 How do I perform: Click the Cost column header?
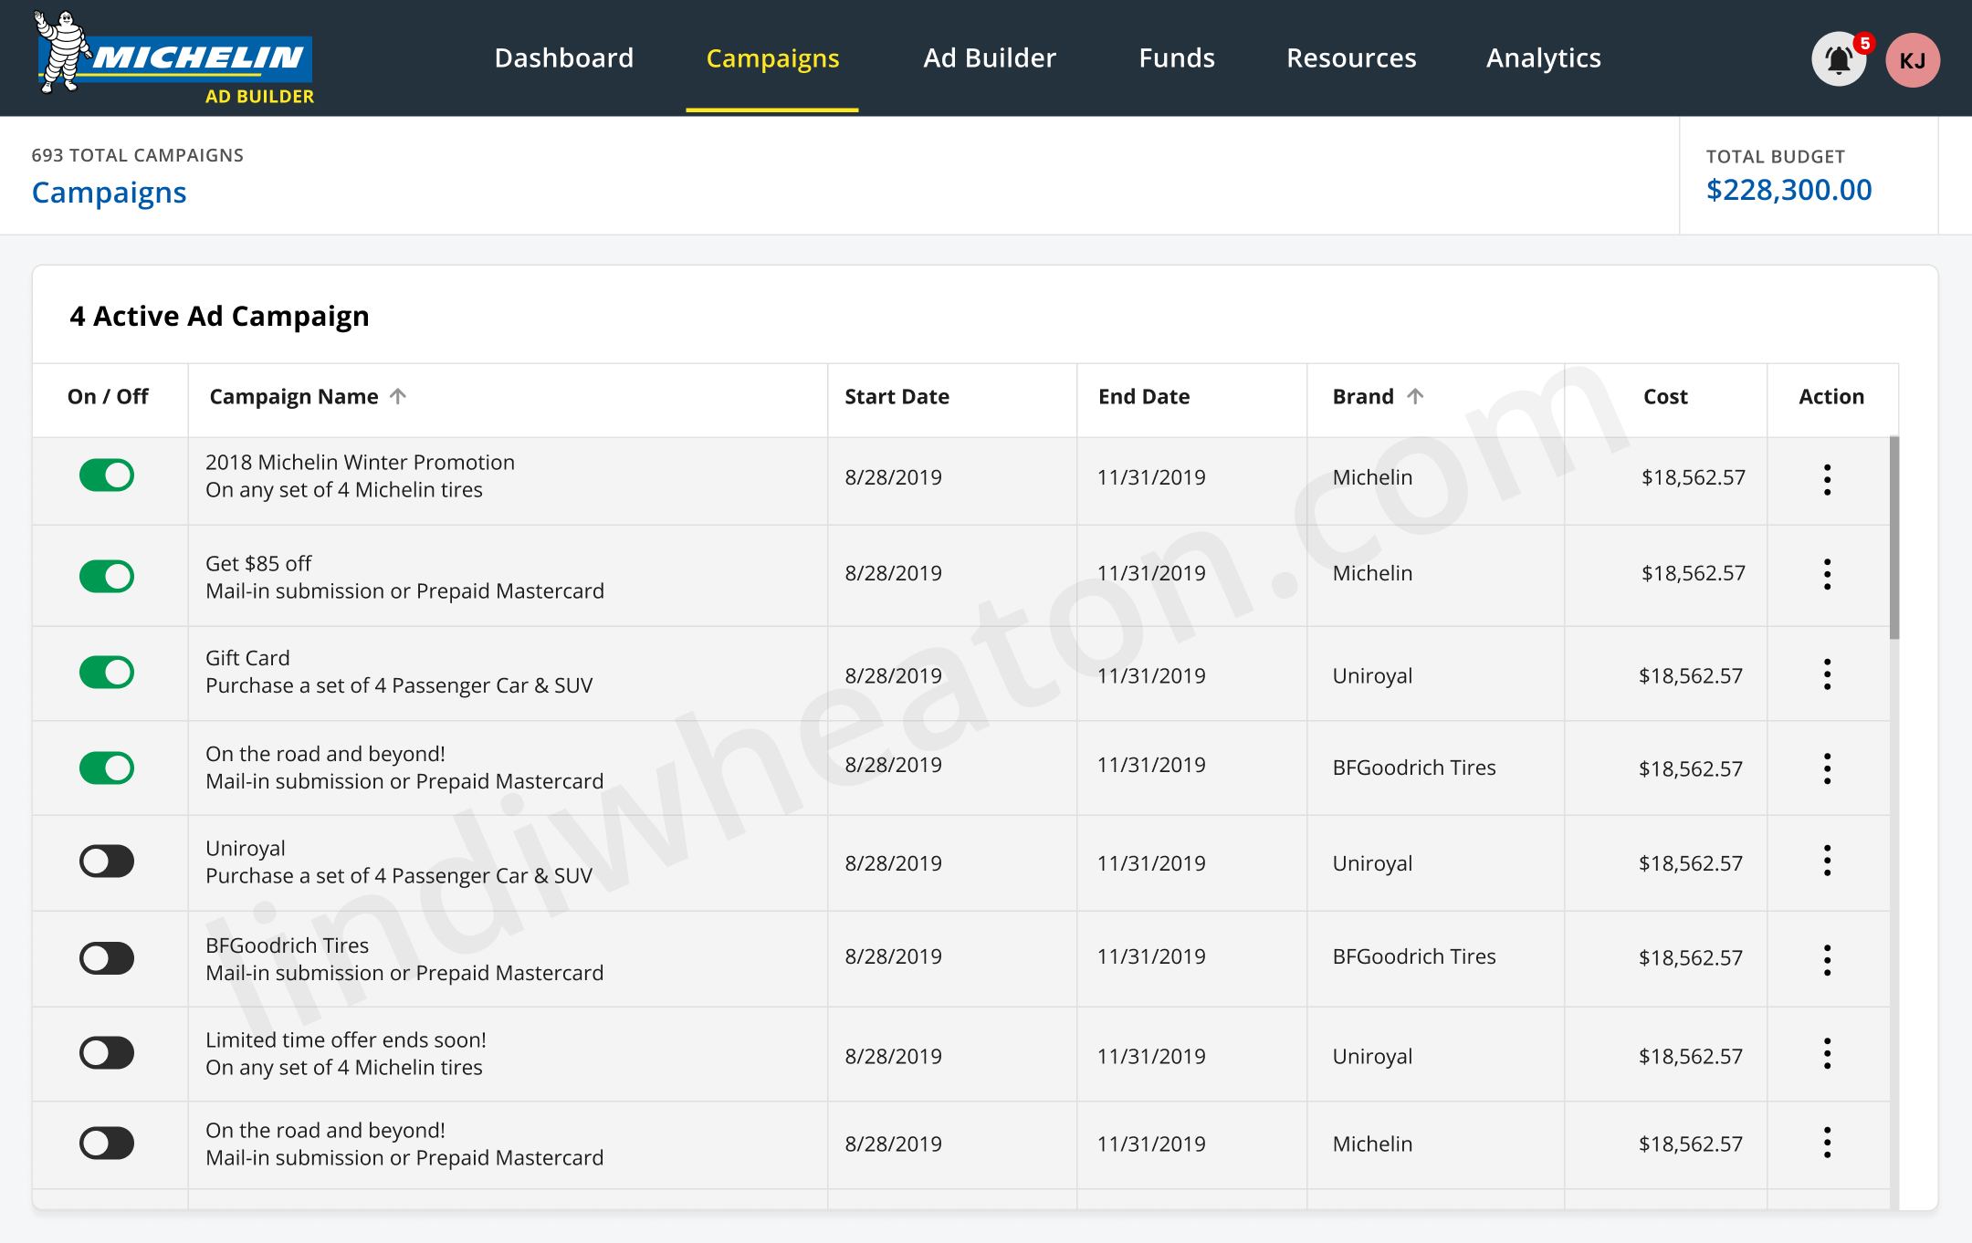1664,397
